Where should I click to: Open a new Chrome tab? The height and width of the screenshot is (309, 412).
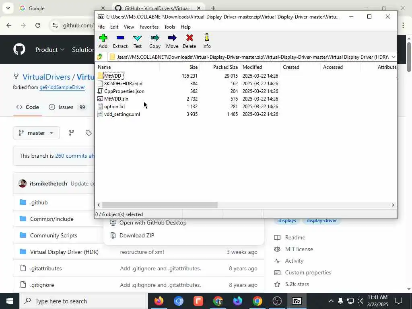click(213, 8)
